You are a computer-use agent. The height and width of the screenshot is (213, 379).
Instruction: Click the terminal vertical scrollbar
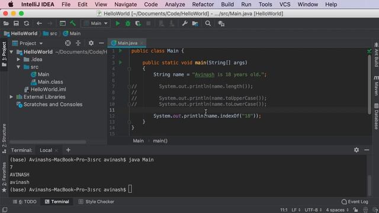(x=370, y=185)
